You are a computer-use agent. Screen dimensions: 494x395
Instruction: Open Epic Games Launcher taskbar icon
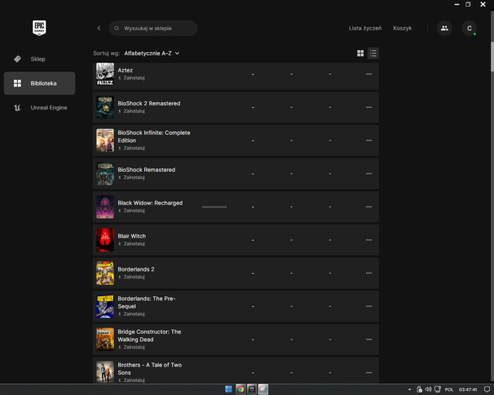click(x=252, y=390)
